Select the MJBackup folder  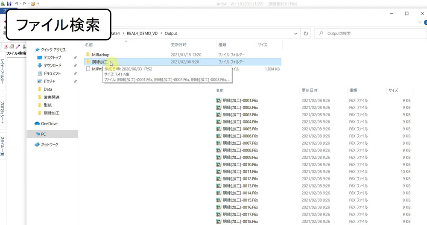(100, 55)
